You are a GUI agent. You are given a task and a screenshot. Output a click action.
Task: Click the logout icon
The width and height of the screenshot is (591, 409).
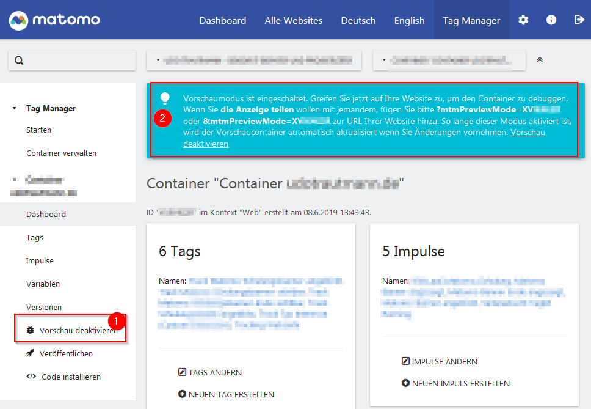(x=579, y=20)
